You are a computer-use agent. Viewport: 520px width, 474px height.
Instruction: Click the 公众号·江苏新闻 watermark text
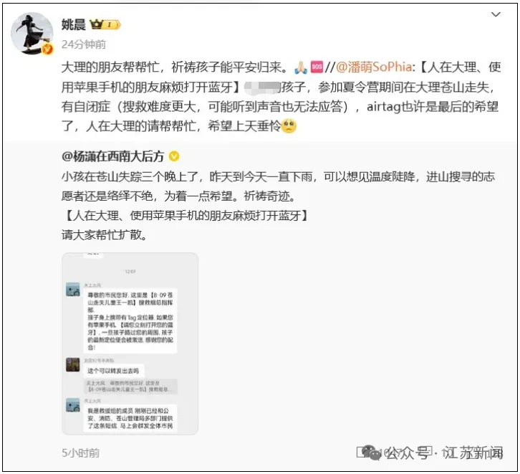click(x=444, y=452)
